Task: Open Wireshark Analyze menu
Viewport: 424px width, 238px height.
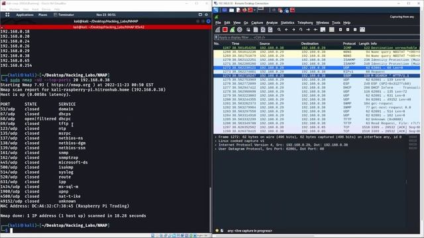Action: click(x=272, y=22)
